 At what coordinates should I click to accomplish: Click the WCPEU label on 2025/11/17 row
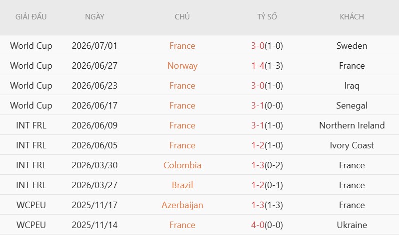31,205
